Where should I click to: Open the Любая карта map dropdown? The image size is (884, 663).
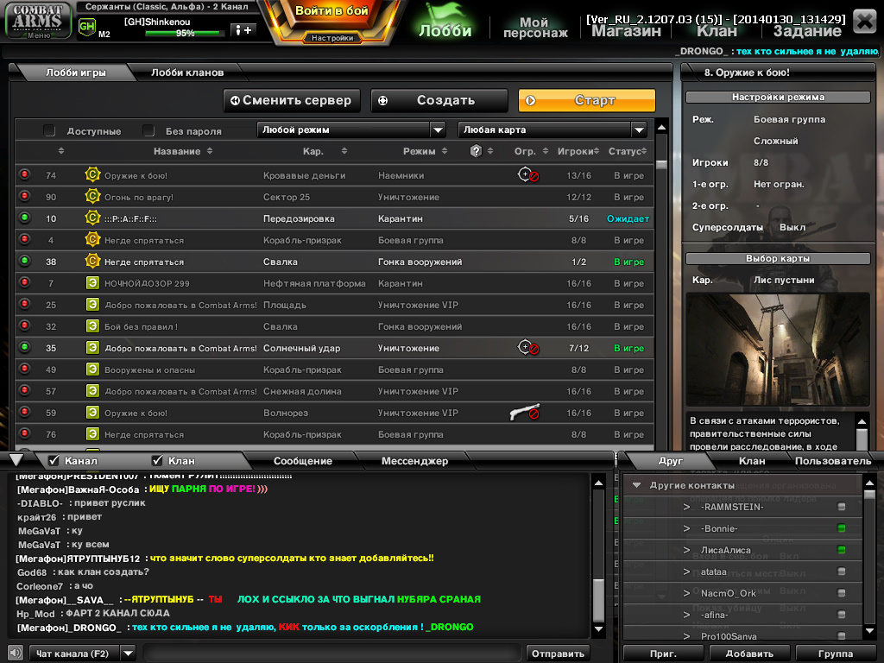tap(552, 129)
